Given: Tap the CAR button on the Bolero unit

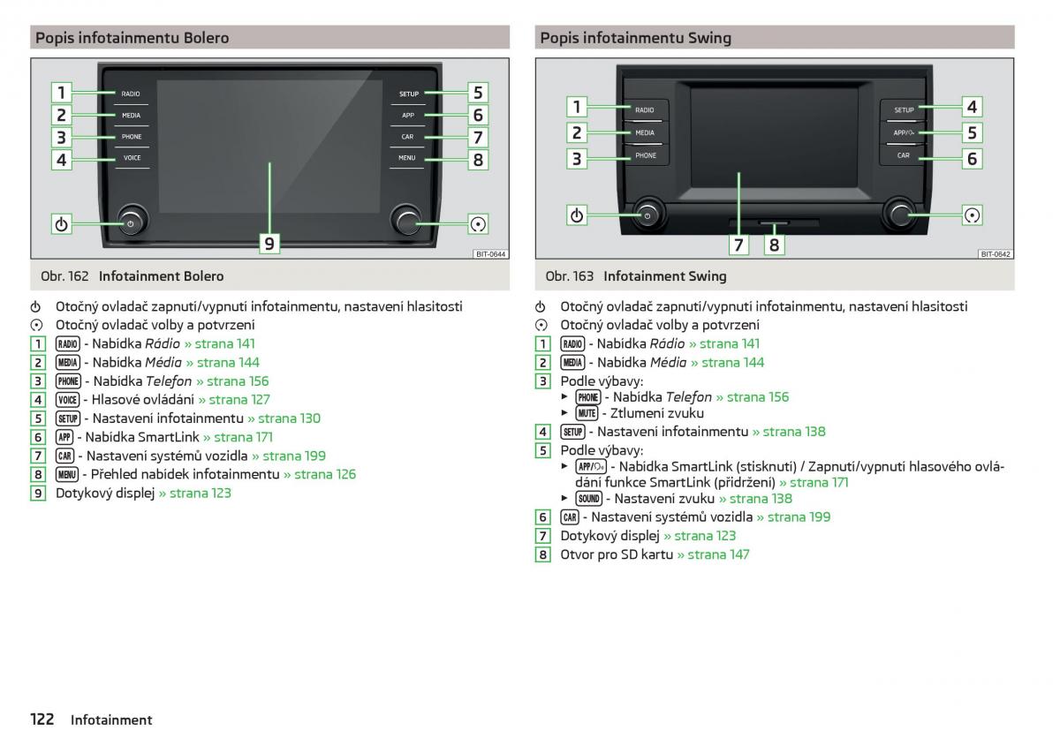Looking at the screenshot, I should point(407,137).
